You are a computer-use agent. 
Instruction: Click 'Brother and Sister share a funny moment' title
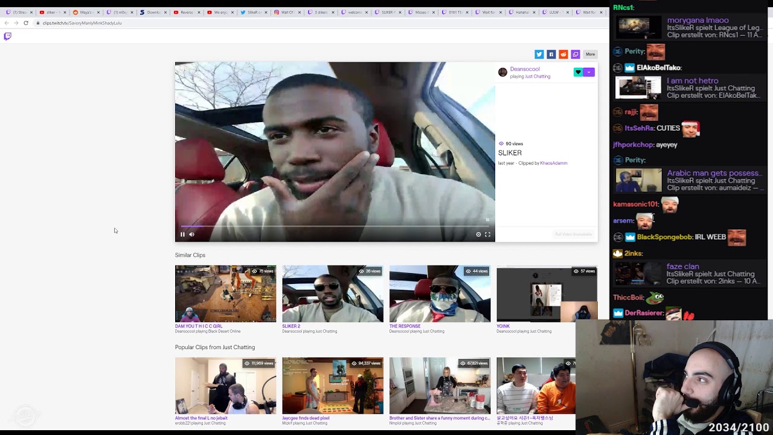point(440,418)
